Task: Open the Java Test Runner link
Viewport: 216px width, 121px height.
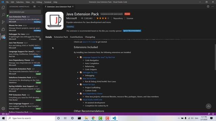Action: coord(89,78)
